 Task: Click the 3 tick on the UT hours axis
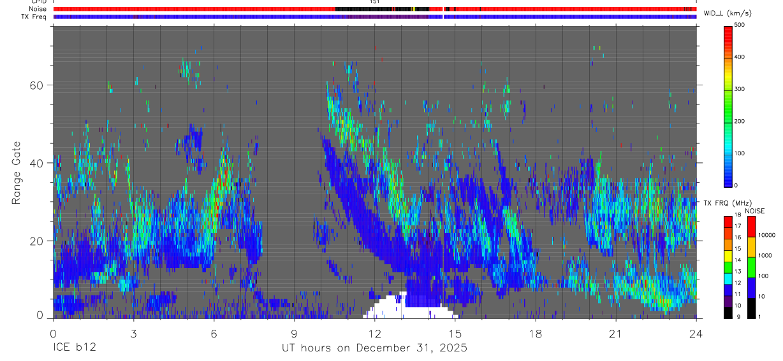(133, 334)
